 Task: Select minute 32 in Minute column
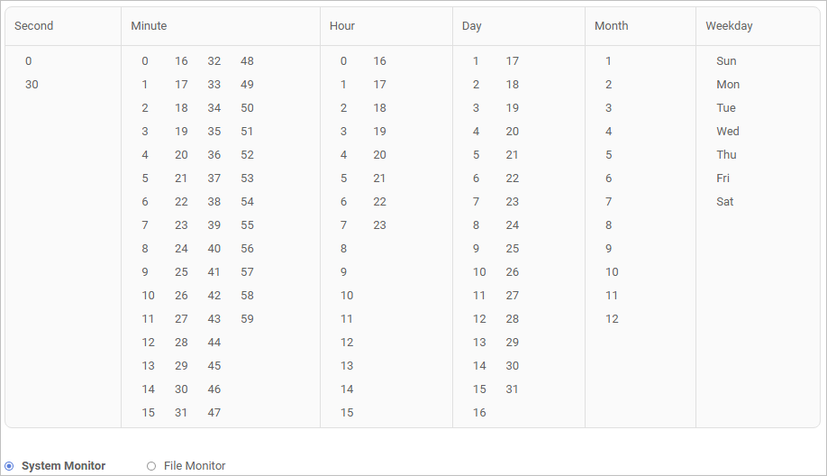click(x=214, y=61)
